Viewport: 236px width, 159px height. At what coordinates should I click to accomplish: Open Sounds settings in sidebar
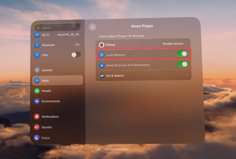tap(58, 127)
